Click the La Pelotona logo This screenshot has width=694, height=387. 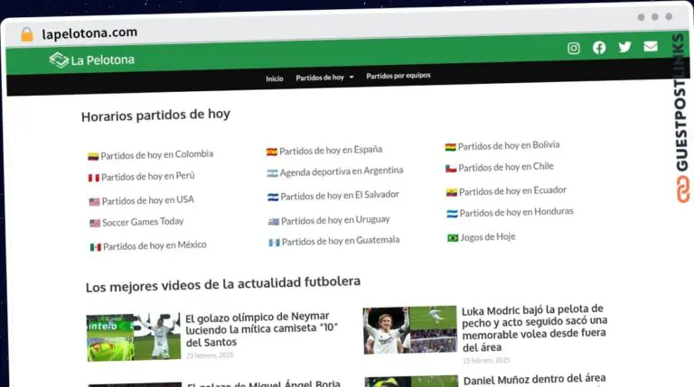click(x=91, y=60)
